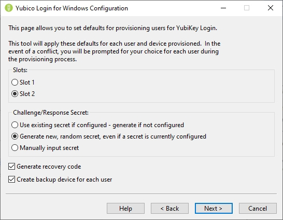Click the 'This tool will apply' paragraph
Viewport: 283px width, 220px height.
(x=114, y=51)
